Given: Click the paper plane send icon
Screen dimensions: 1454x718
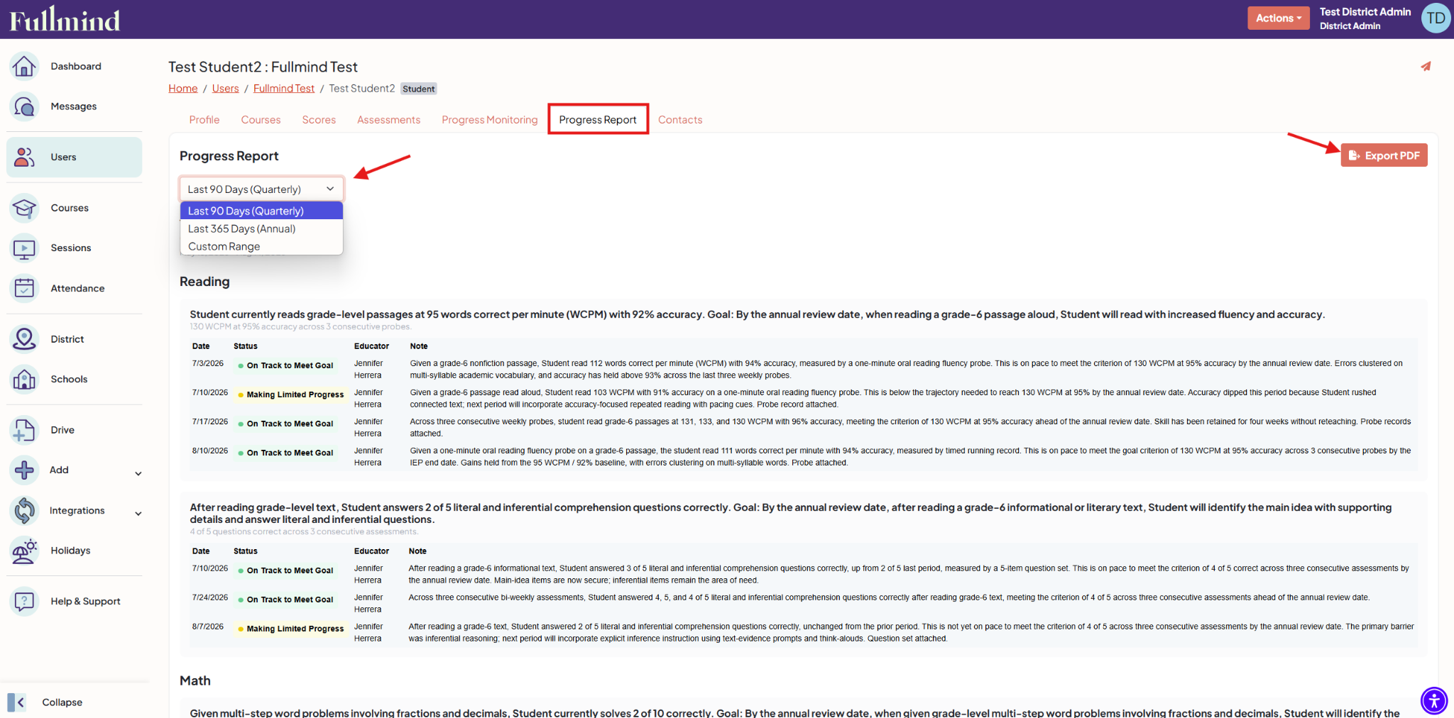Looking at the screenshot, I should tap(1426, 66).
